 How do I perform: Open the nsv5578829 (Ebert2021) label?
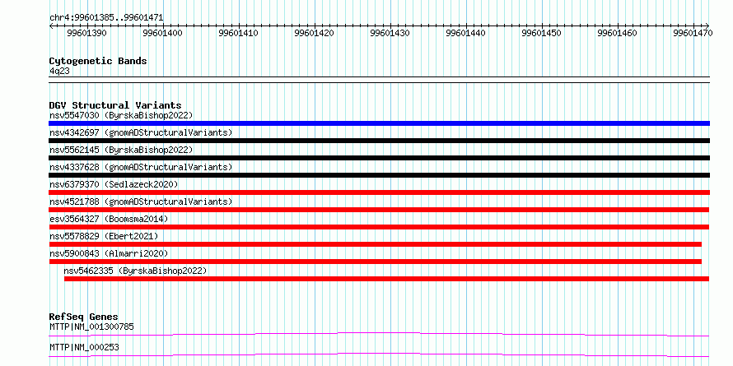pyautogui.click(x=104, y=236)
